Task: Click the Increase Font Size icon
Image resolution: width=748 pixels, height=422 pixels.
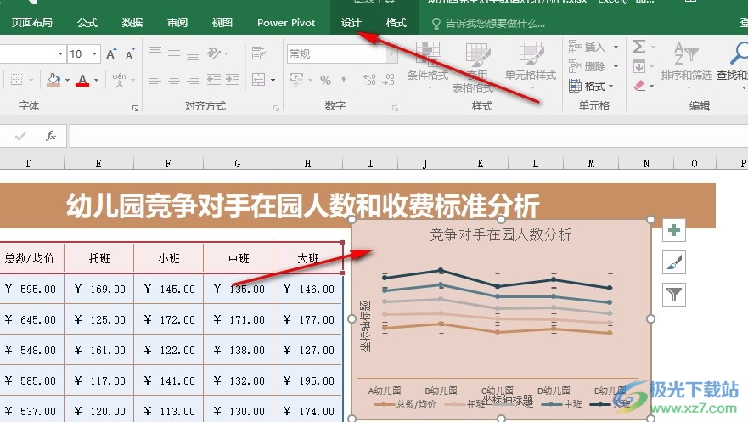Action: pyautogui.click(x=111, y=53)
